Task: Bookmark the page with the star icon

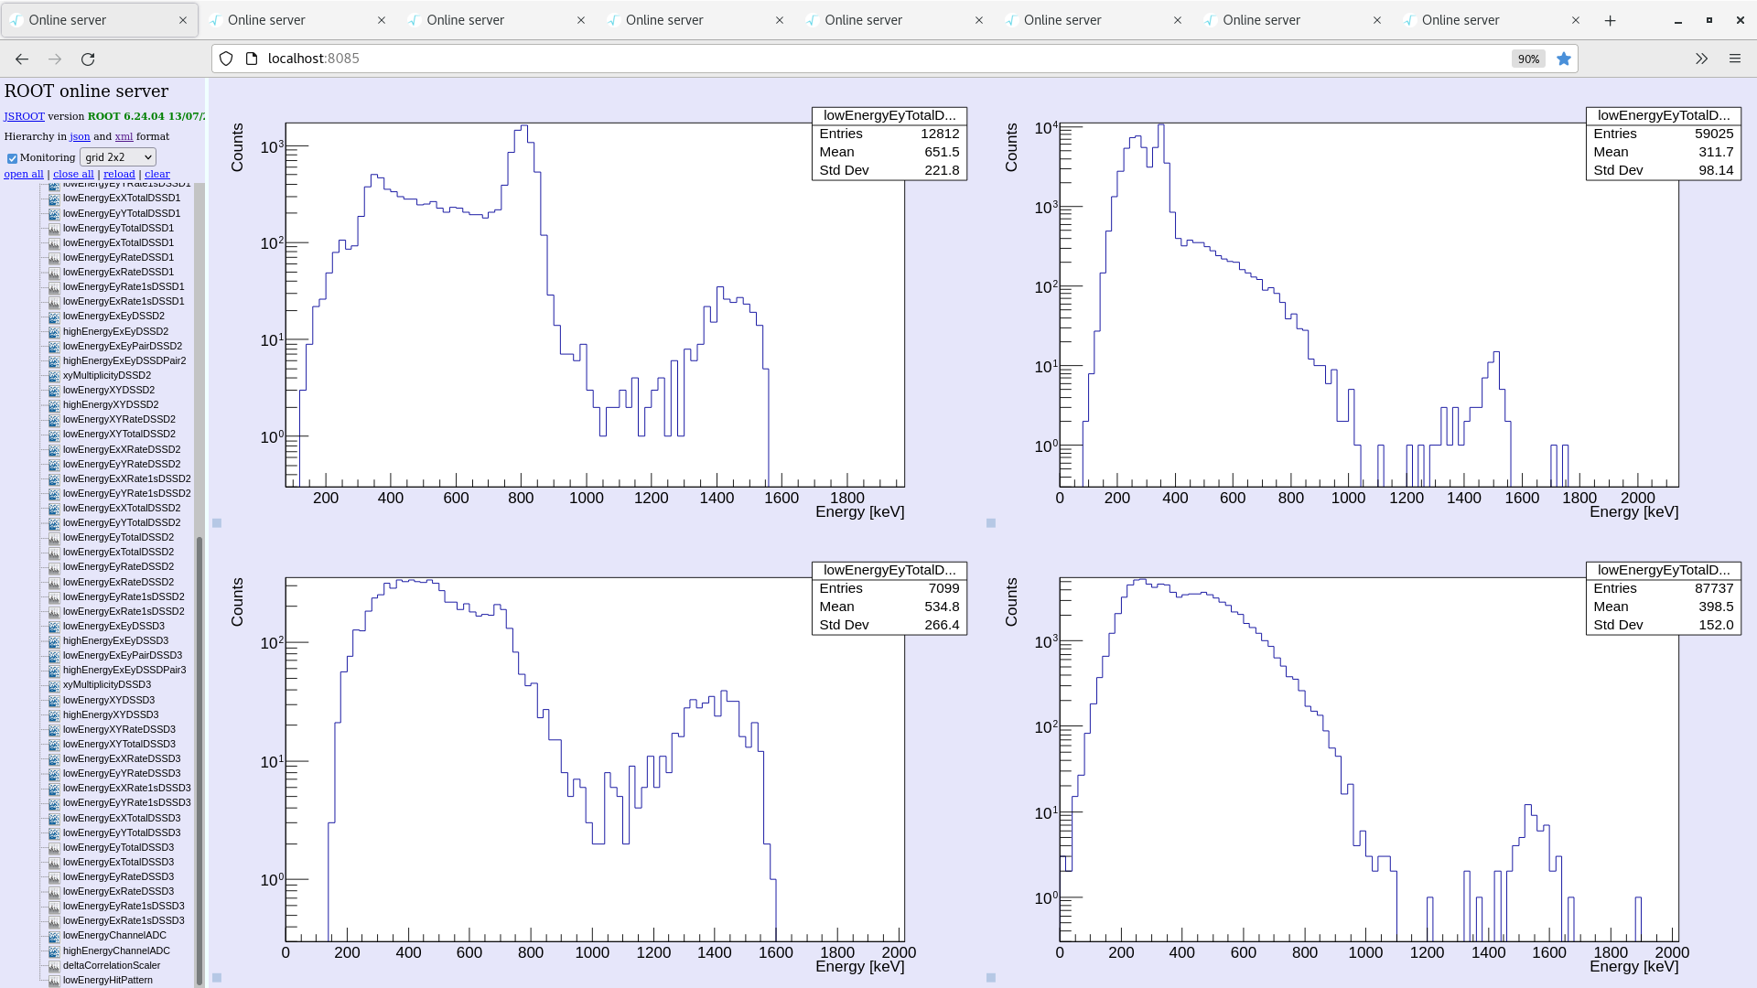Action: (1564, 58)
